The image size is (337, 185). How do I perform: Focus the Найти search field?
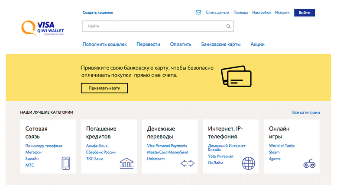(x=158, y=26)
